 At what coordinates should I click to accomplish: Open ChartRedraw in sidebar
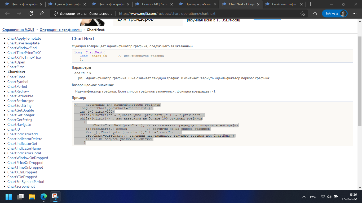(18, 91)
